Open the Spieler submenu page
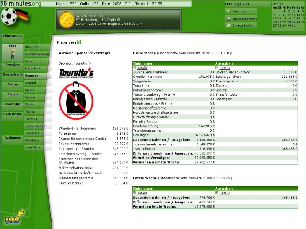 tap(37, 97)
